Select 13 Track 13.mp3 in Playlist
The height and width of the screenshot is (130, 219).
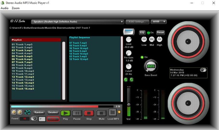pyautogui.click(x=23, y=80)
